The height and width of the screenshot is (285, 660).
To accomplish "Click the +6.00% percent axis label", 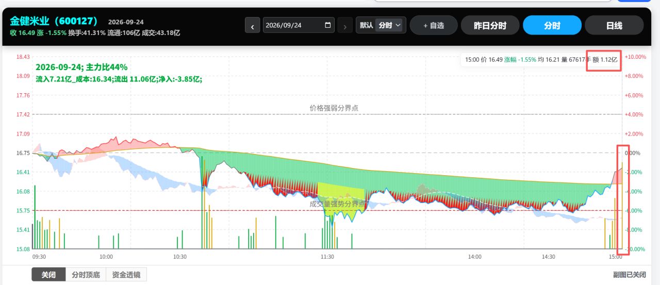I will tap(633, 95).
